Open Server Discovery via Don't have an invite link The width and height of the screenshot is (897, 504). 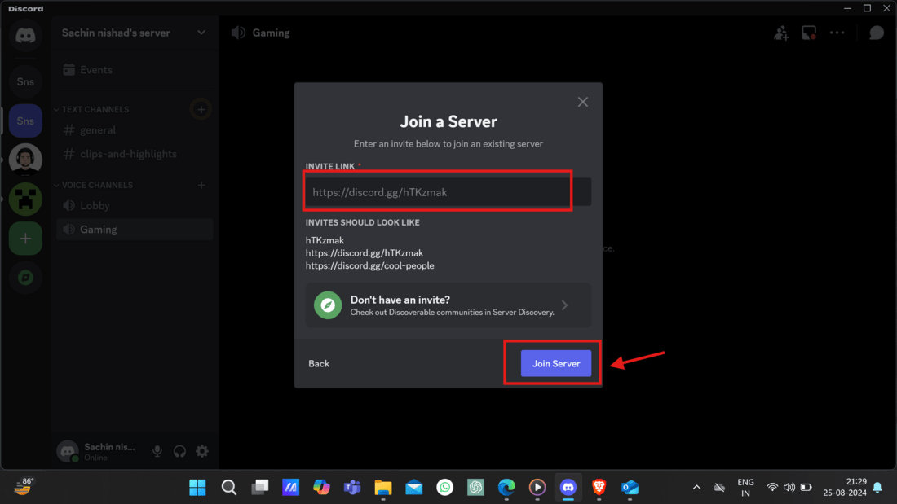pos(448,305)
